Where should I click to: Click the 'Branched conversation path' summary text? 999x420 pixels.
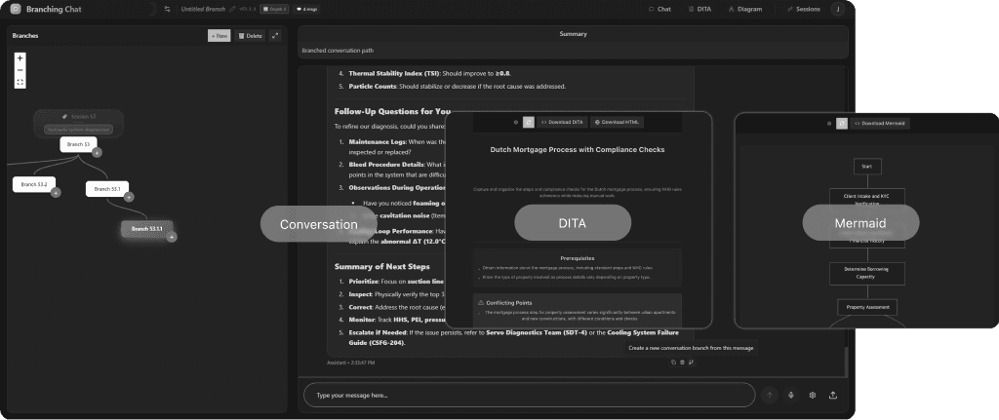pyautogui.click(x=338, y=51)
